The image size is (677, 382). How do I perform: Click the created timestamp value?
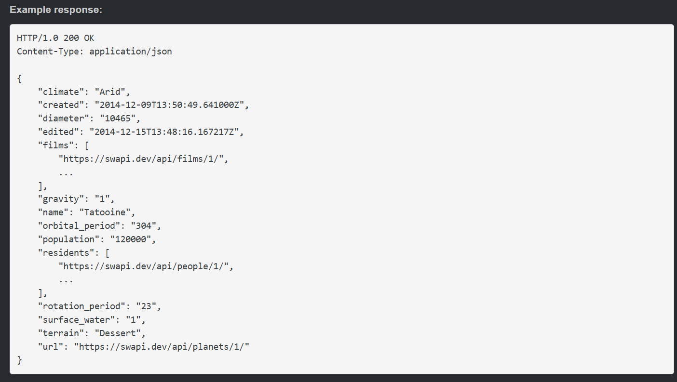[x=171, y=105]
